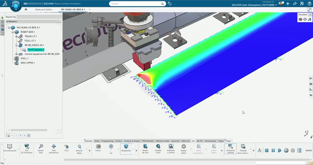Step forward in the simulation
The width and height of the screenshot is (313, 165).
pyautogui.click(x=280, y=150)
